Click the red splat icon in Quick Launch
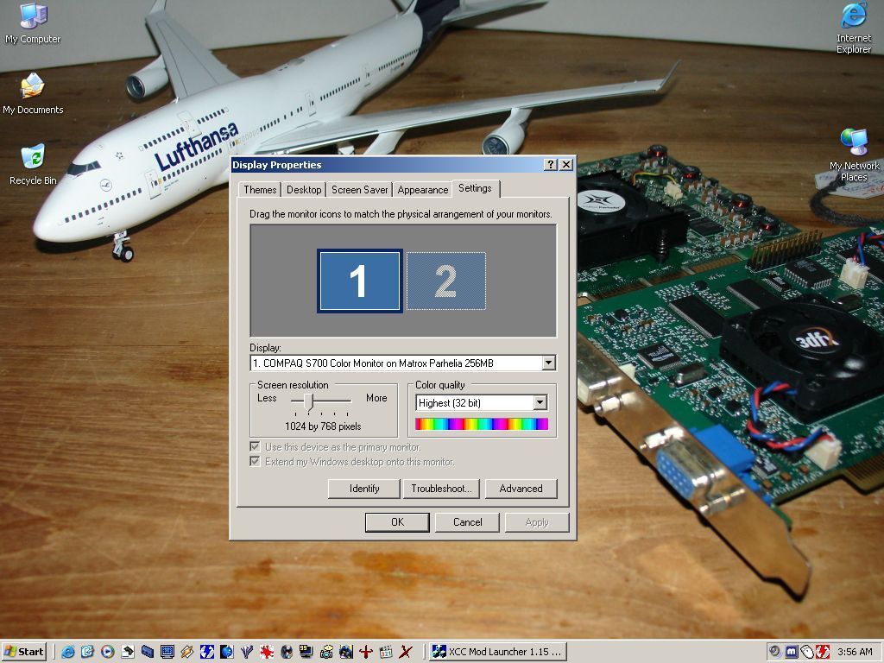The image size is (884, 663). (x=267, y=652)
